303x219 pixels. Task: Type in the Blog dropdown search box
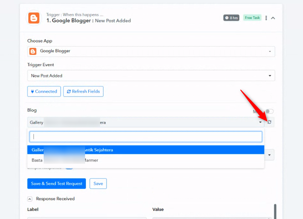(x=146, y=137)
